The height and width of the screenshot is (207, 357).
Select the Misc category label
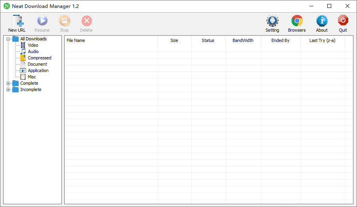pos(32,77)
